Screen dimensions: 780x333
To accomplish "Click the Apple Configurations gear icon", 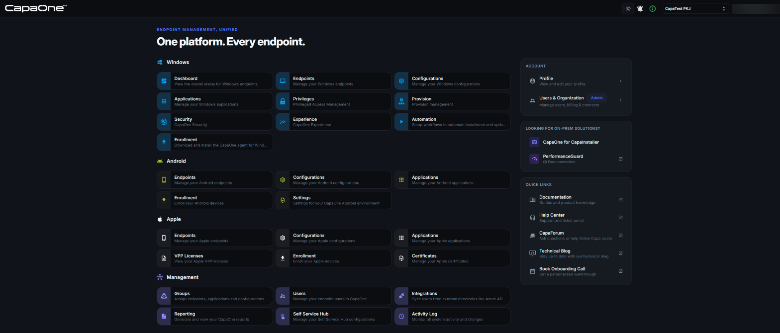I will [x=283, y=238].
